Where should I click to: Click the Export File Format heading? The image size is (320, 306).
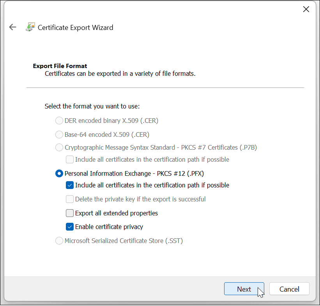[x=60, y=66]
